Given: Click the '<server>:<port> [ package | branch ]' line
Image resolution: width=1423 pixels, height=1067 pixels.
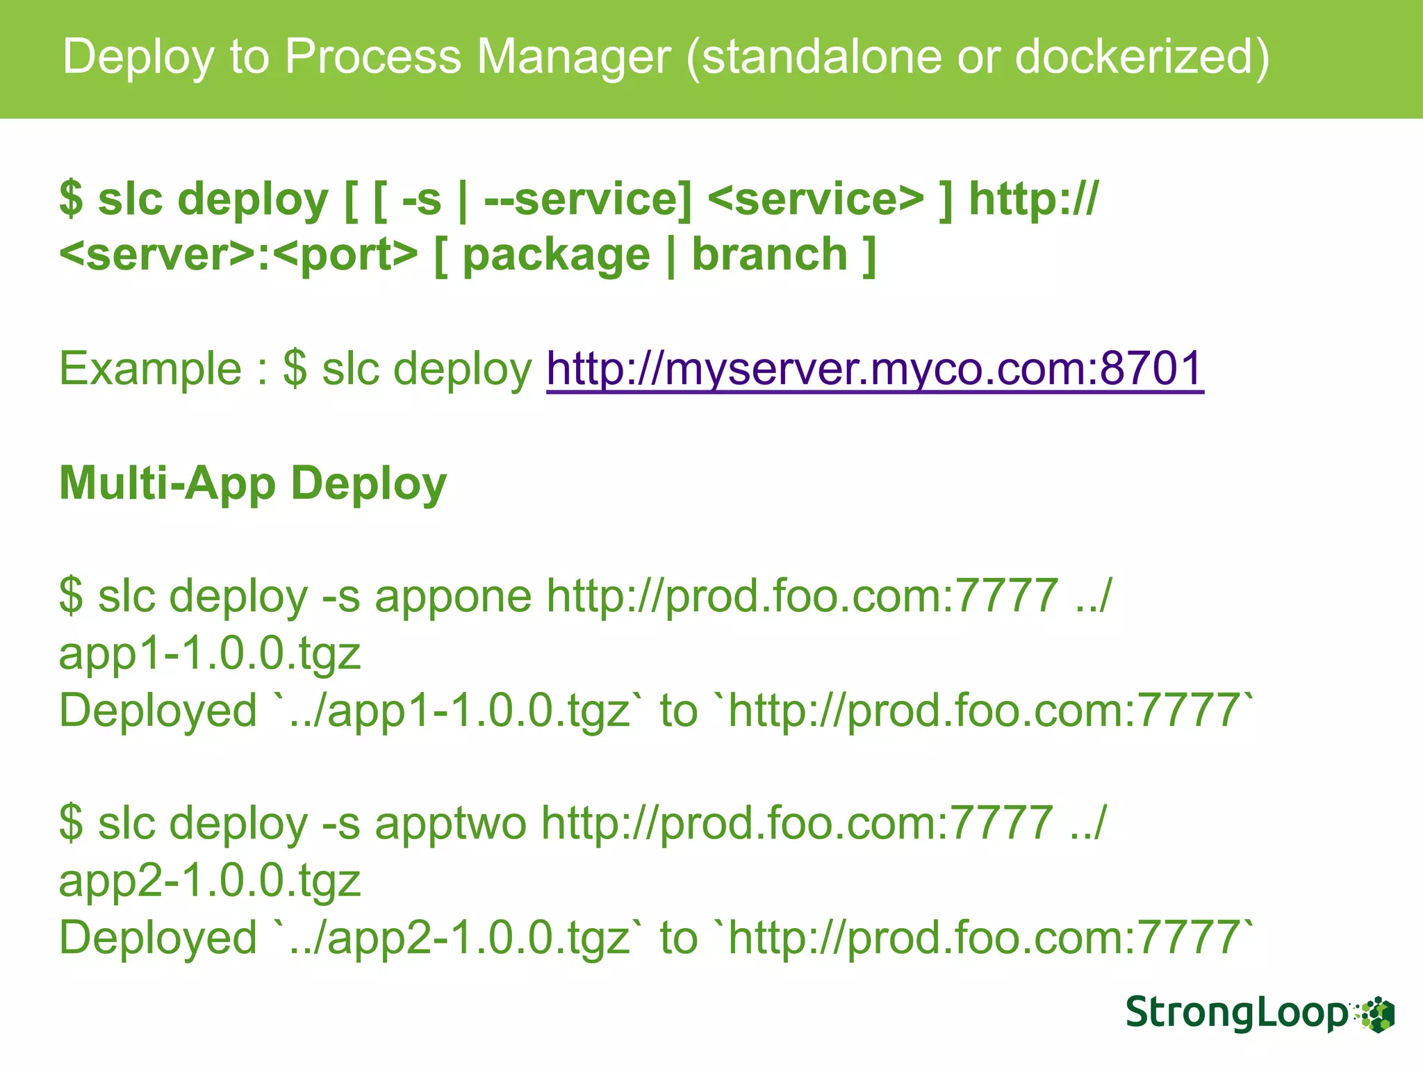Looking at the screenshot, I should click(x=468, y=256).
